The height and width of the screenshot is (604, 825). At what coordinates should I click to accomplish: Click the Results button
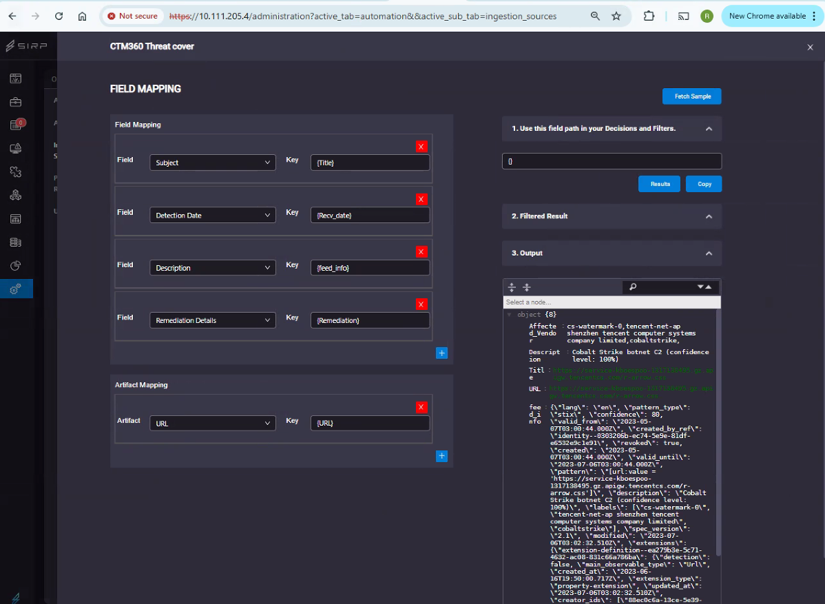(659, 184)
